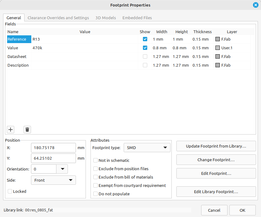Enable Exclude from position files
Screen dimensions: 261x217
(x=95, y=169)
